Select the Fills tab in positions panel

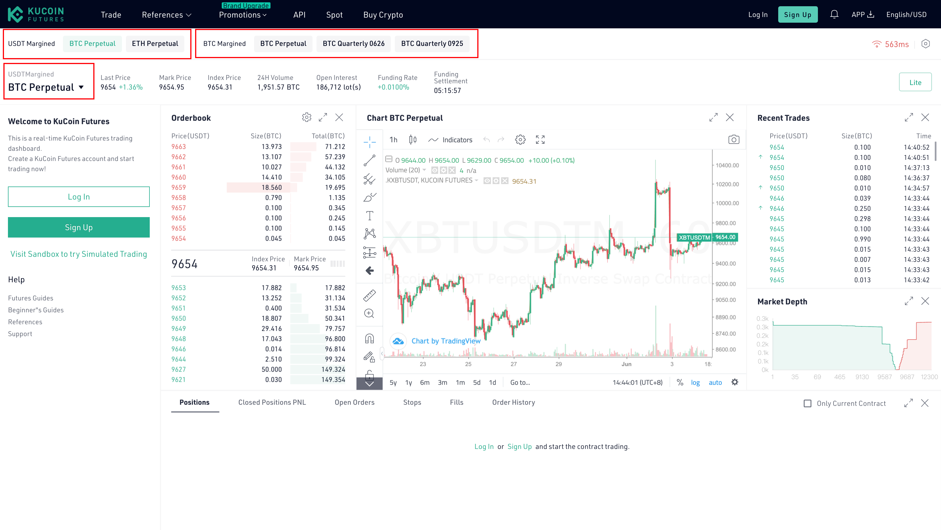457,402
